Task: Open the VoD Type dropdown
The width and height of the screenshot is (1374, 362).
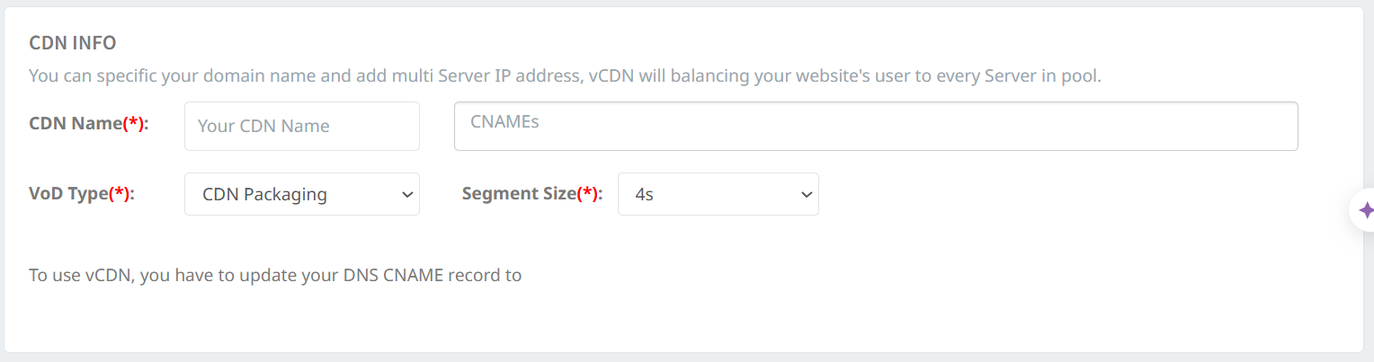Action: pyautogui.click(x=301, y=194)
